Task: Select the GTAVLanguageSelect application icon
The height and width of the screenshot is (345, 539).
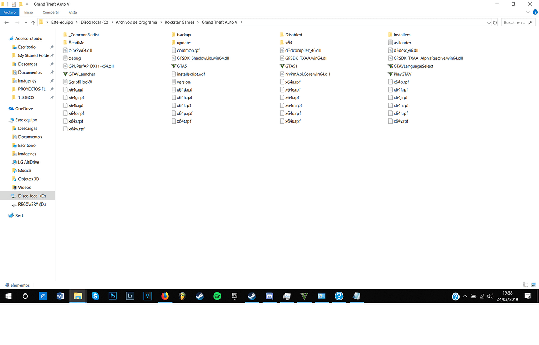Action: pos(390,66)
